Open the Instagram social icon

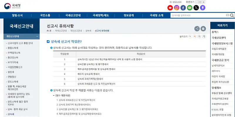click(177, 8)
